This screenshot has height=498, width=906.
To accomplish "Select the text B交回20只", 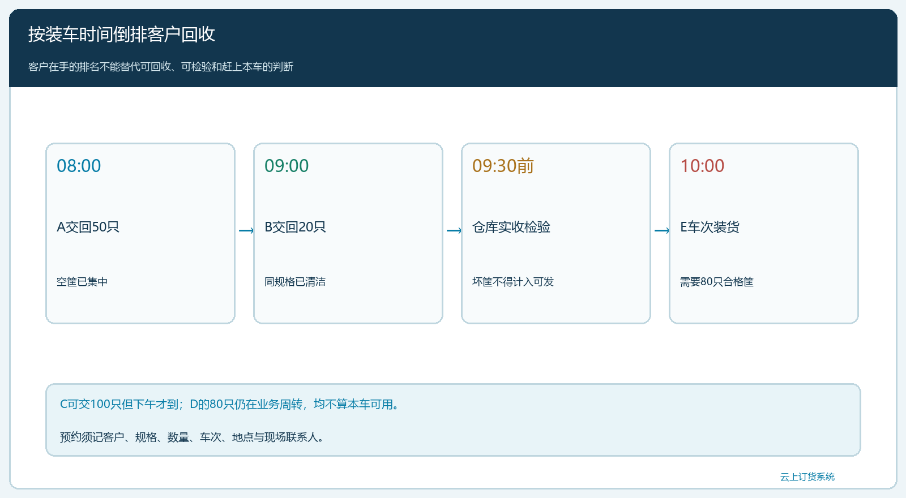I will tap(295, 227).
